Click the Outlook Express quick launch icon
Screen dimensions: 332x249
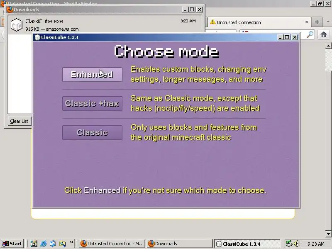click(53, 244)
